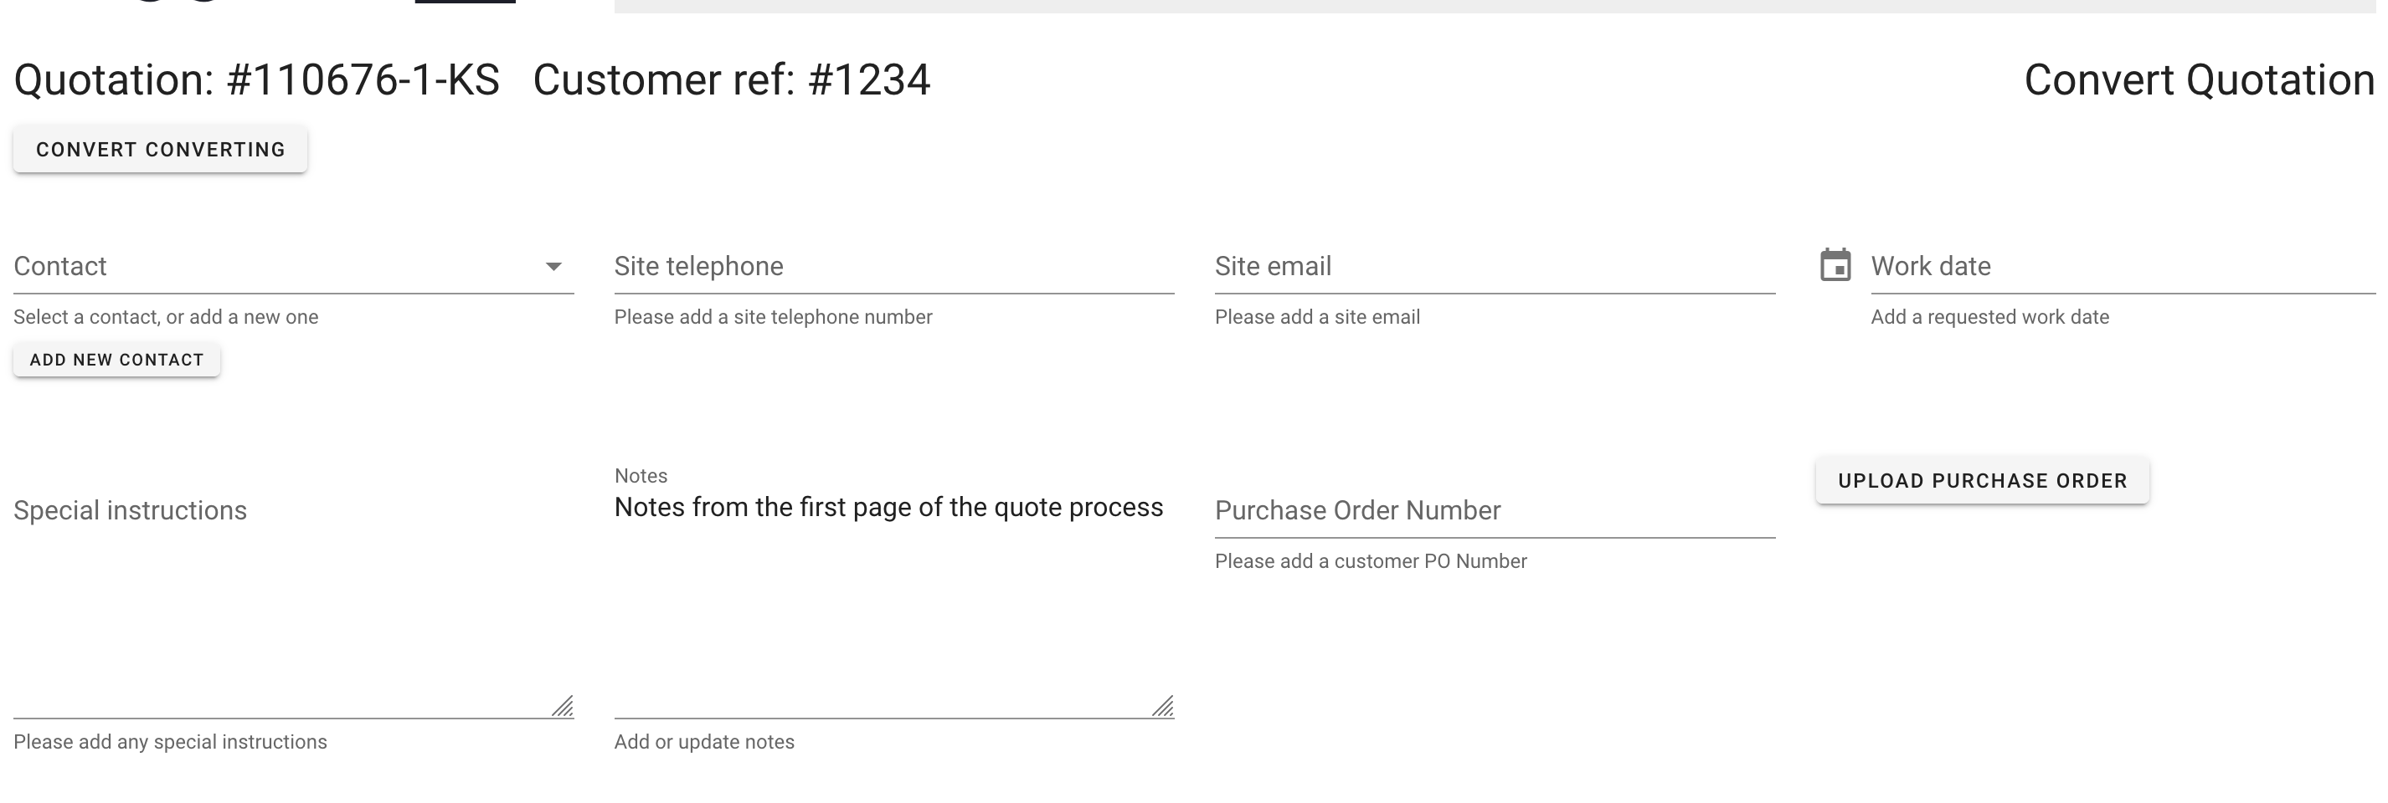The width and height of the screenshot is (2388, 803).
Task: Click Upload Purchase Order button
Action: 1982,481
